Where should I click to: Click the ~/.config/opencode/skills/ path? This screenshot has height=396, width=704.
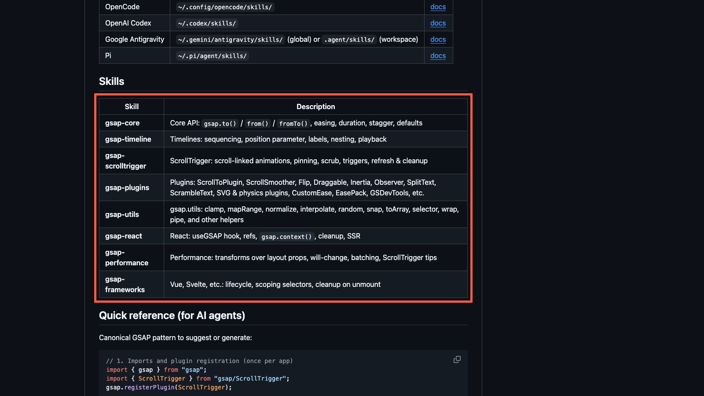pyautogui.click(x=225, y=7)
